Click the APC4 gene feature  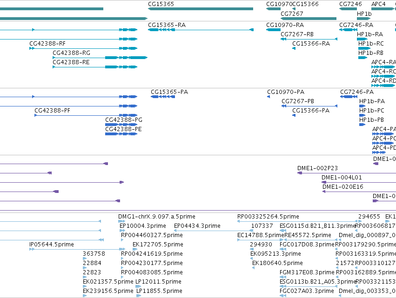[x=383, y=9]
